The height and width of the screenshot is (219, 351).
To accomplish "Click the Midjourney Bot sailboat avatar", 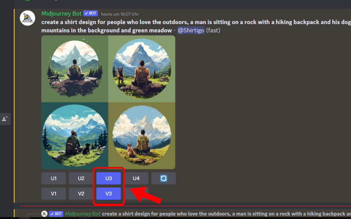I will coord(27,18).
